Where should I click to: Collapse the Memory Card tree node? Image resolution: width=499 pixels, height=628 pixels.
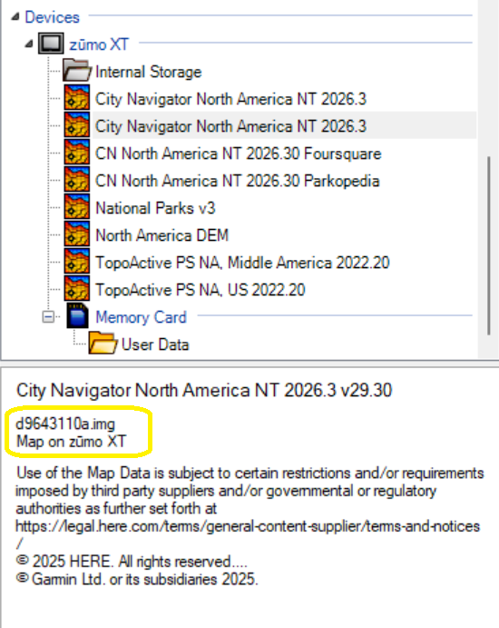click(x=48, y=317)
